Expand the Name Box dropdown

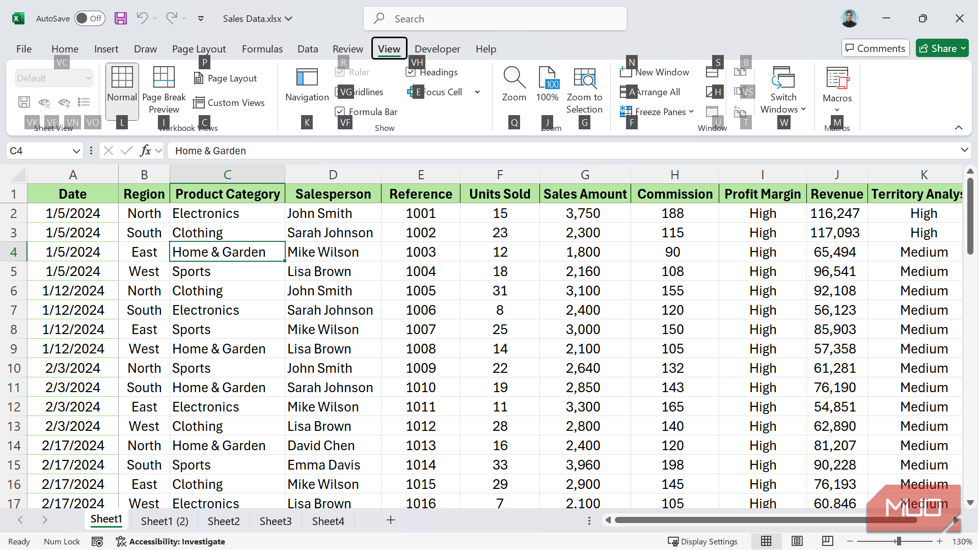(76, 151)
